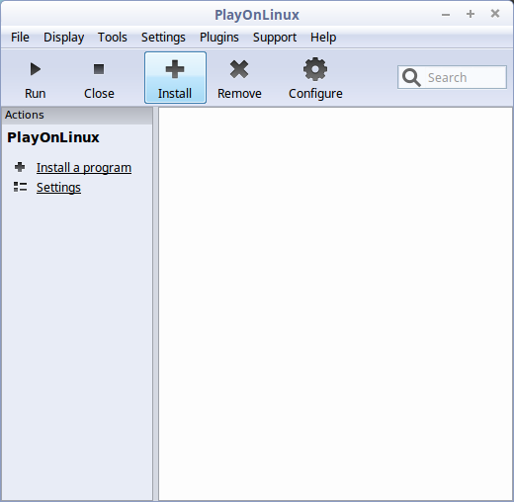
Task: Click the Install plus toolbar button
Action: pyautogui.click(x=175, y=78)
